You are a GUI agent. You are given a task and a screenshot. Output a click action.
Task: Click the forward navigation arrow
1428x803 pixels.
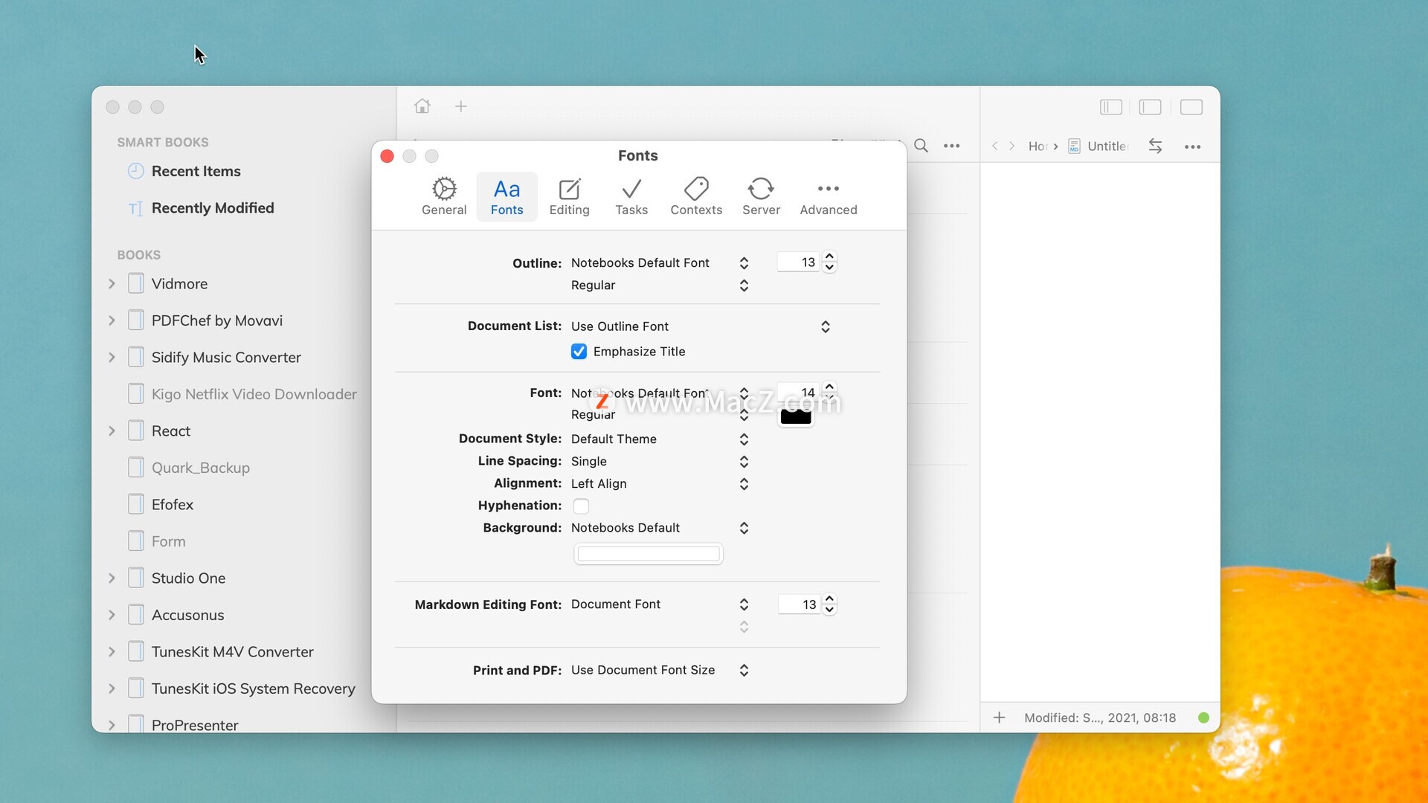click(1012, 146)
